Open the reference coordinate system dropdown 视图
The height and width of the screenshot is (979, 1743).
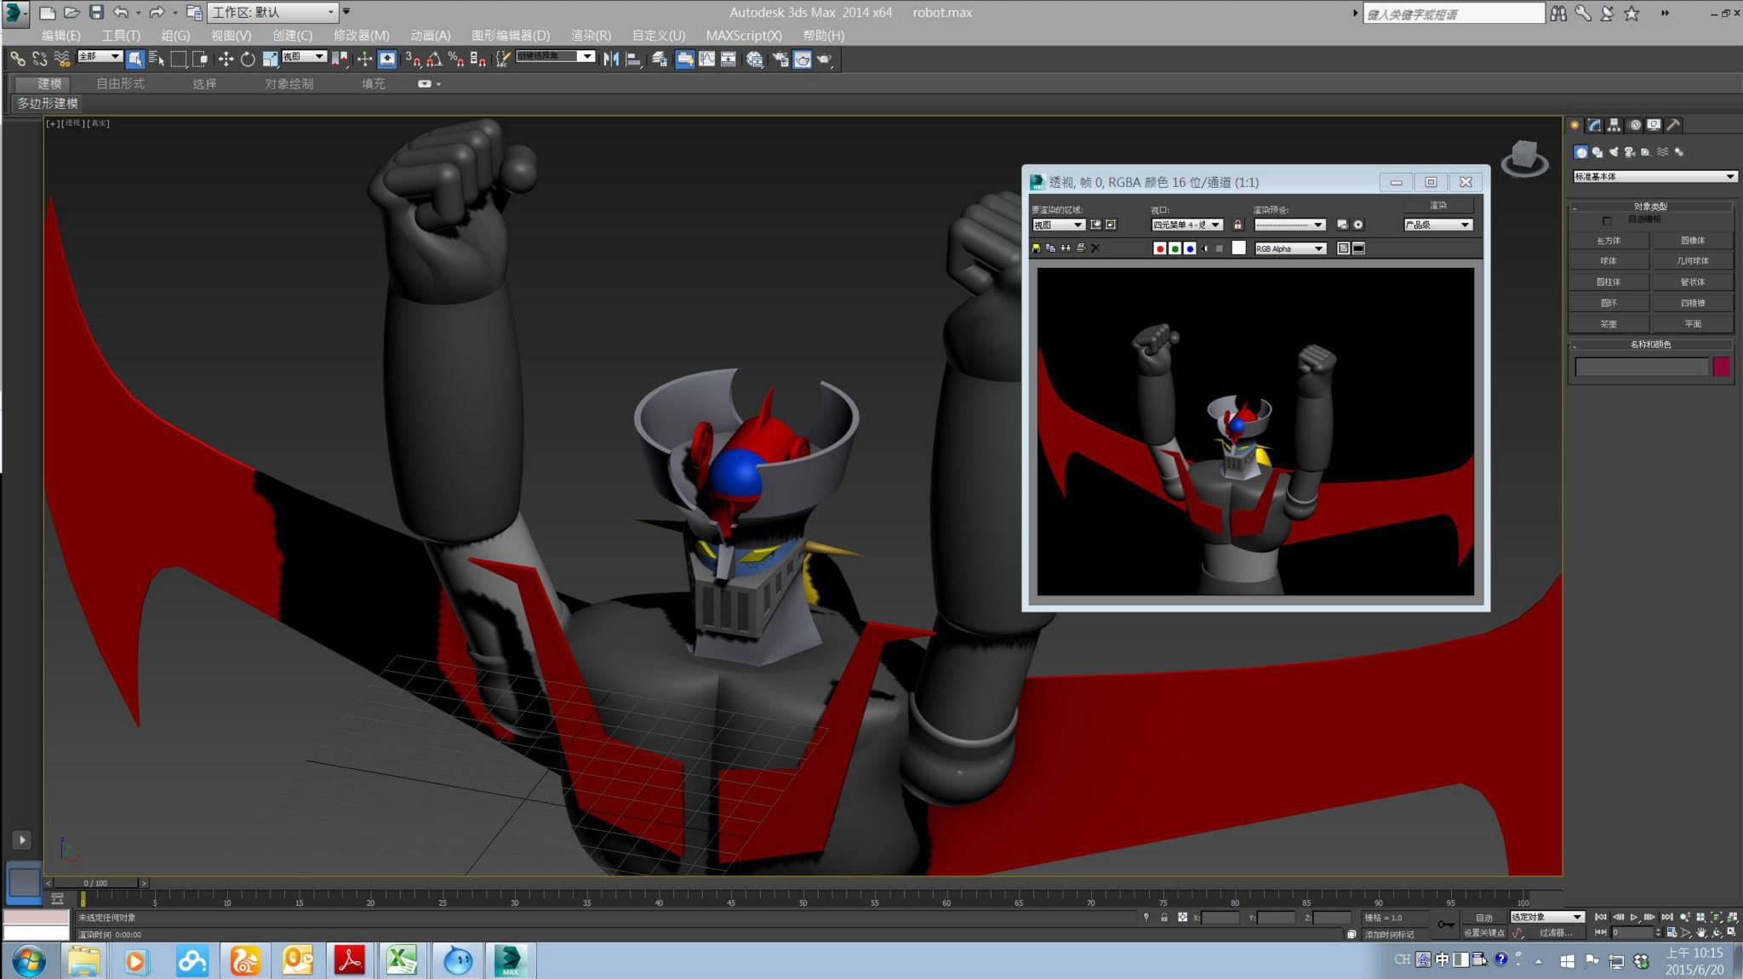[x=304, y=56]
